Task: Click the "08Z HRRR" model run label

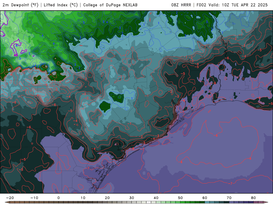Action: click(181, 5)
